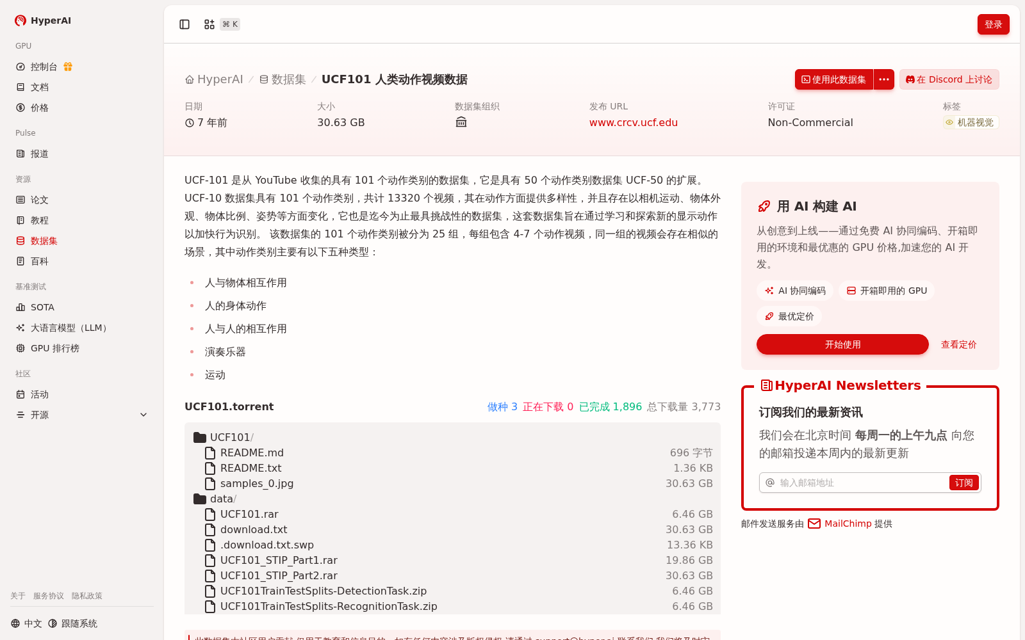Click the samples_0.jpg file row
This screenshot has width=1025, height=640.
click(453, 483)
